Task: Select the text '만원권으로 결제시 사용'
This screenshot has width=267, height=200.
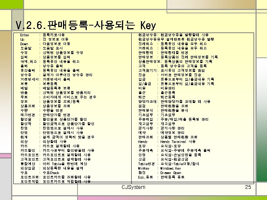Action: 63,133
